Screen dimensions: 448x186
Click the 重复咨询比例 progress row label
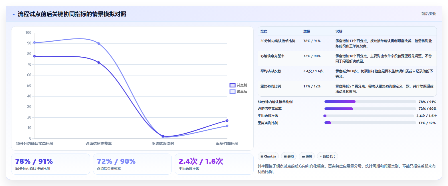[268, 123]
